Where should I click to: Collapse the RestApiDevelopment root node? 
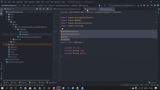click(4, 12)
